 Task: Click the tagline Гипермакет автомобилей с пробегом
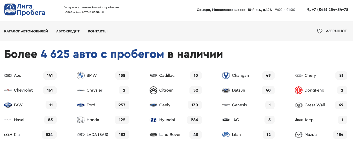[x=92, y=7]
